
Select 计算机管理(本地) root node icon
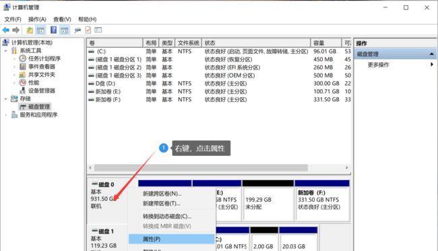(x=6, y=43)
